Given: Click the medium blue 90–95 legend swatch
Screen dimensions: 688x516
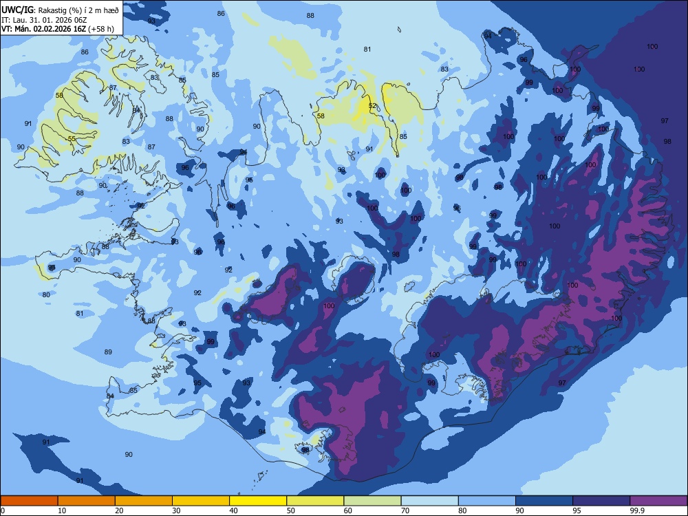Looking at the screenshot, I should click(x=544, y=501).
